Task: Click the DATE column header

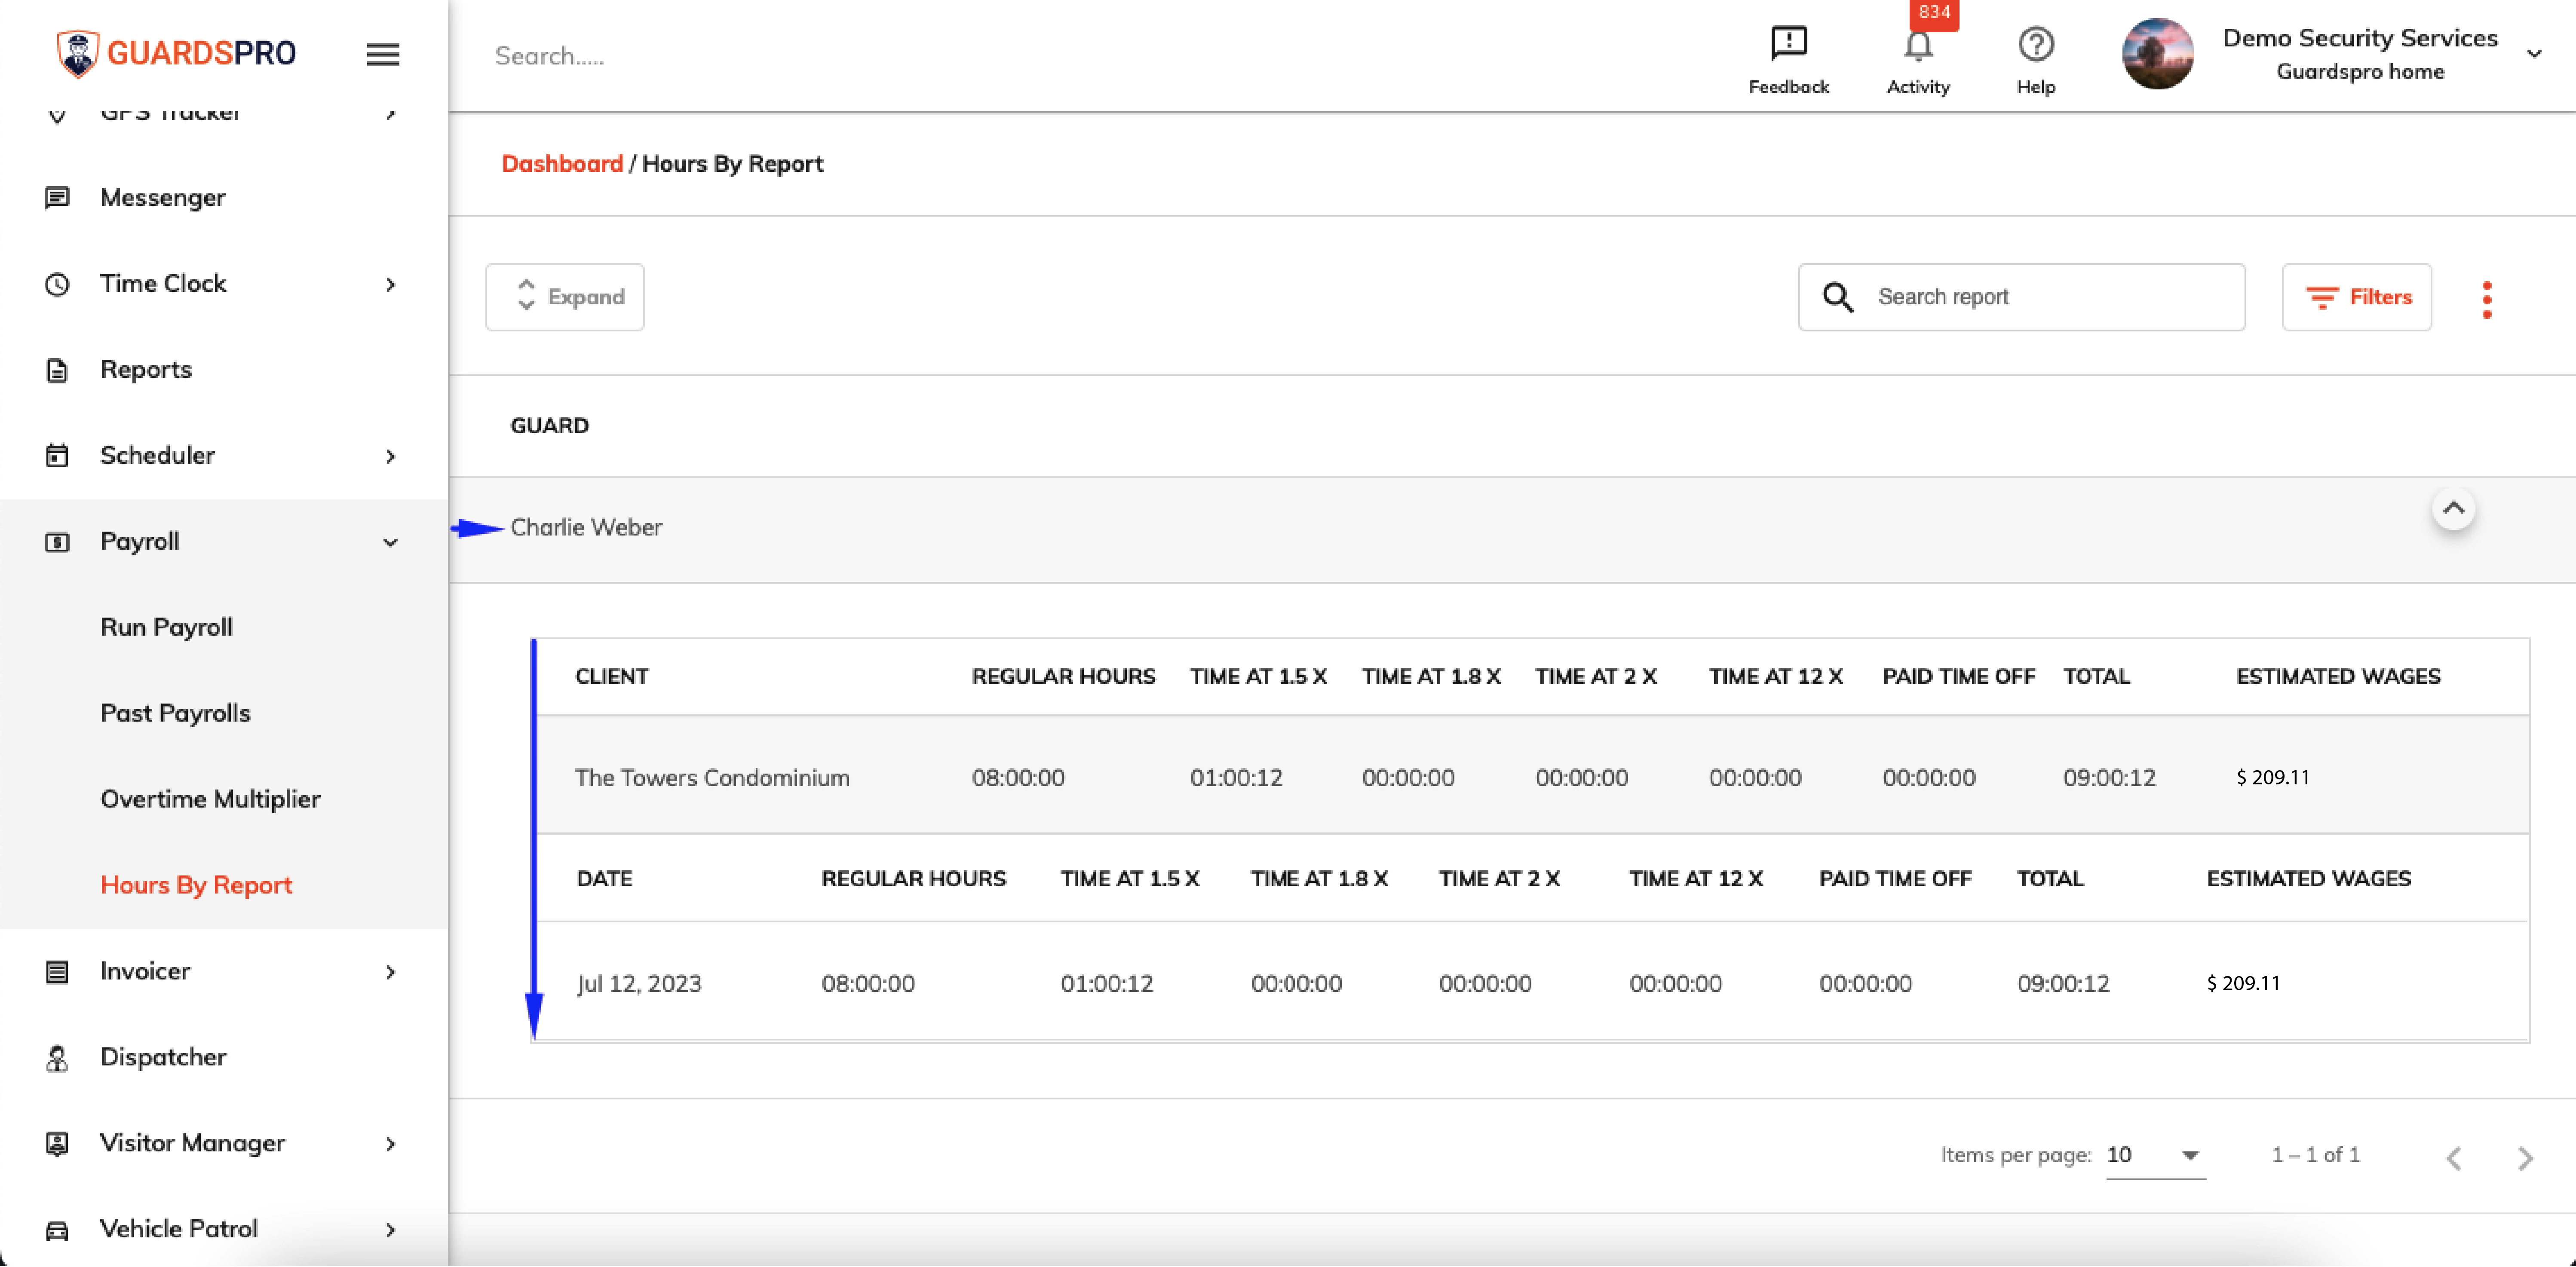Action: point(605,879)
